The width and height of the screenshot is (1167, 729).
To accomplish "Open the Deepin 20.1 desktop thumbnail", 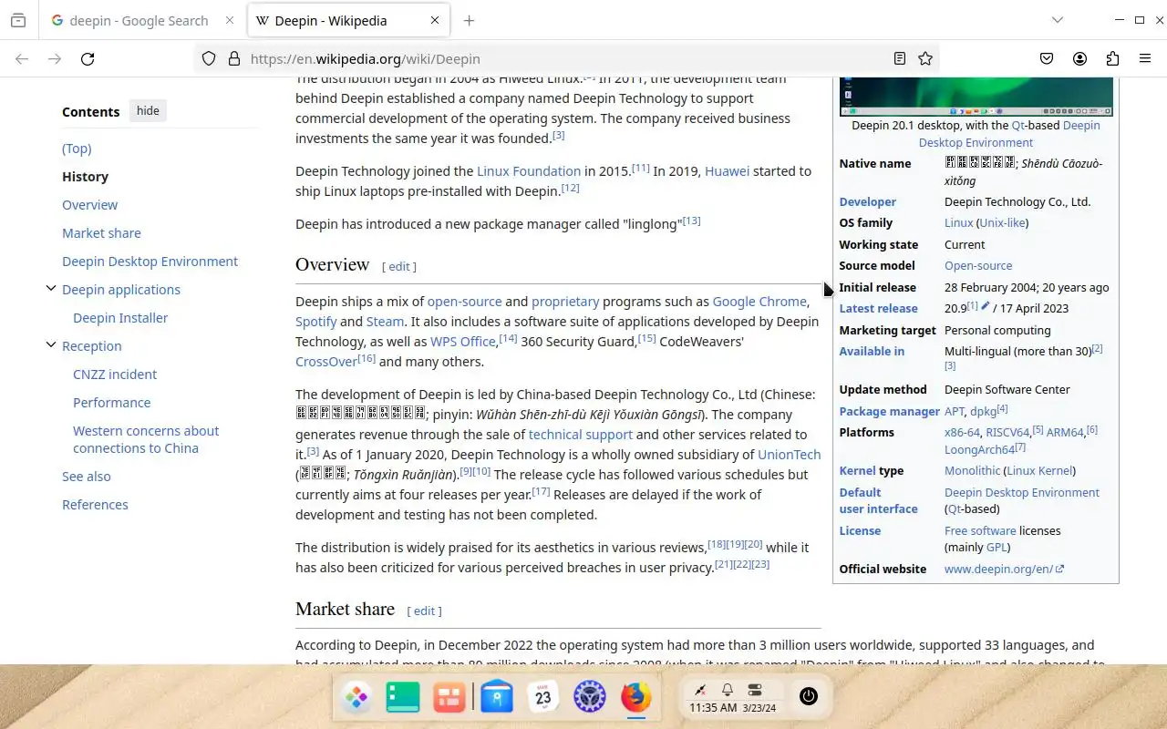I will [x=976, y=97].
